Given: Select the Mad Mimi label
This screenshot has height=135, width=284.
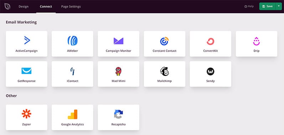Looking at the screenshot, I should (118, 81).
